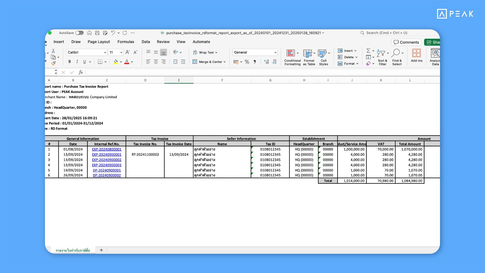
Task: Click the red Font Color swatch
Action: pyautogui.click(x=127, y=62)
